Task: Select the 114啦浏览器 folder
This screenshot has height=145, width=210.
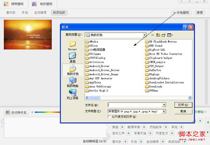Action: tap(95, 50)
